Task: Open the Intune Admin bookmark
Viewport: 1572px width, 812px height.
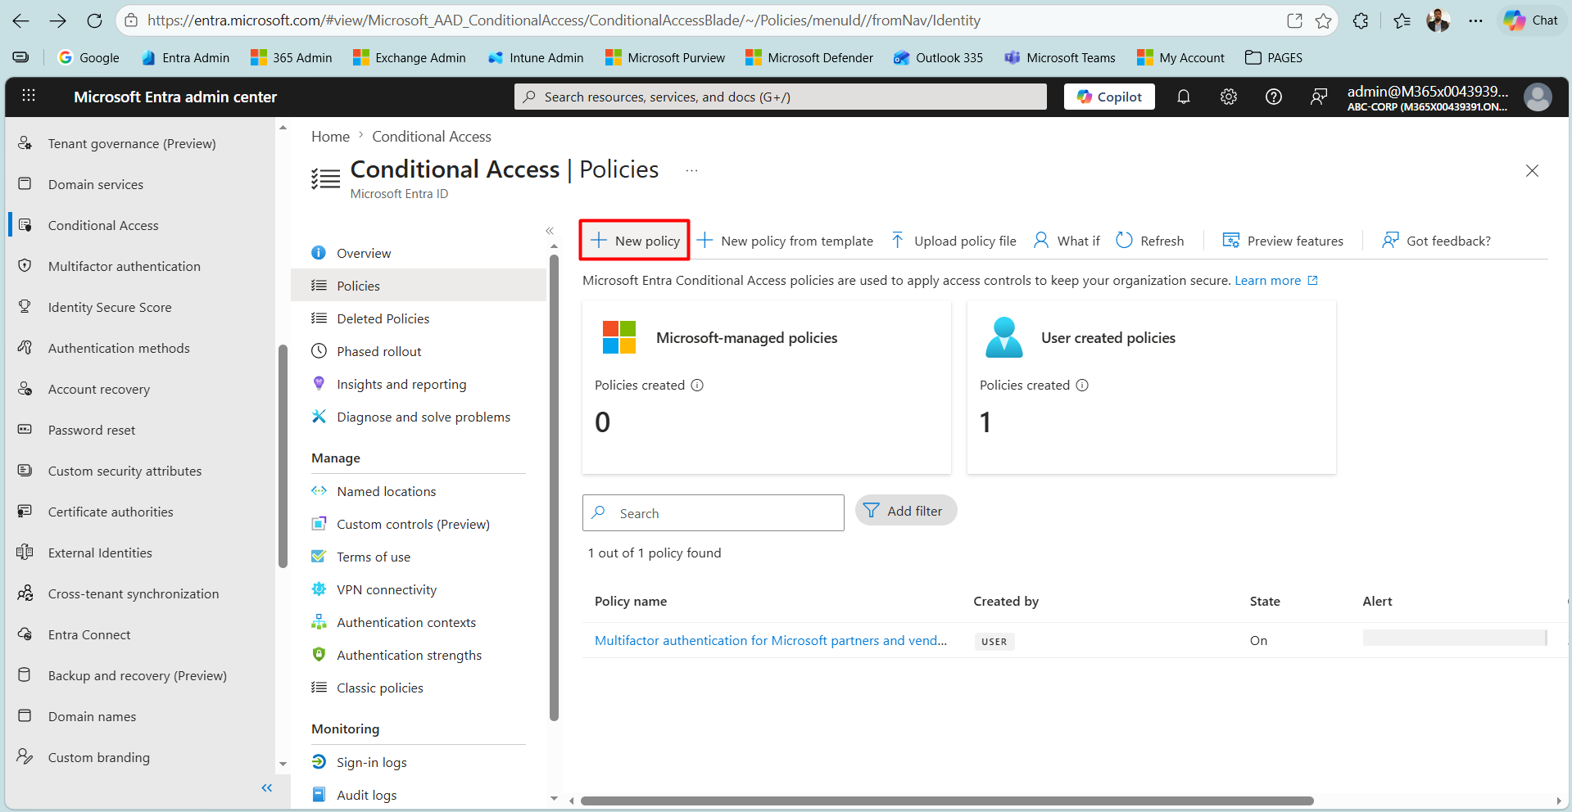Action: click(536, 57)
